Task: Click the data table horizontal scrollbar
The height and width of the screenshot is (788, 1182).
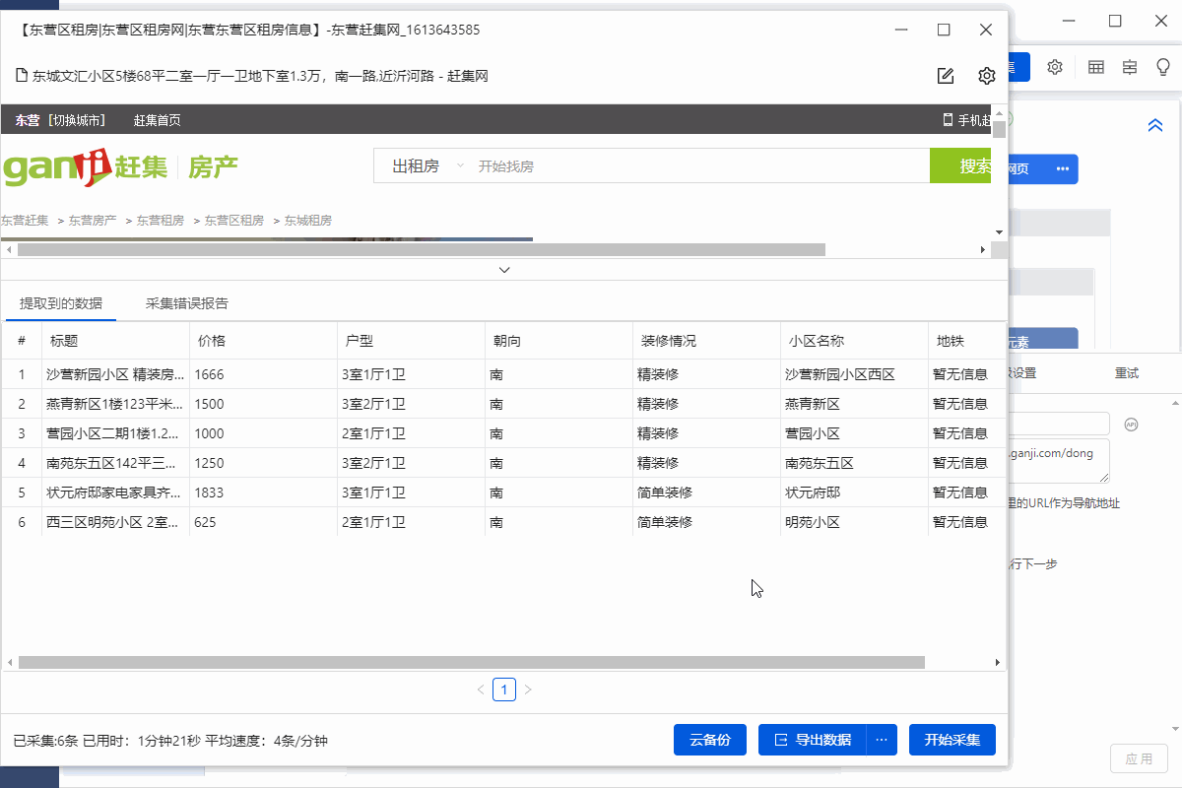Action: click(x=471, y=663)
